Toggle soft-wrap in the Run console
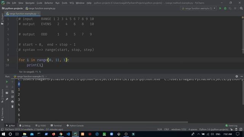This screenshot has height=137, width=244. (x=13, y=92)
